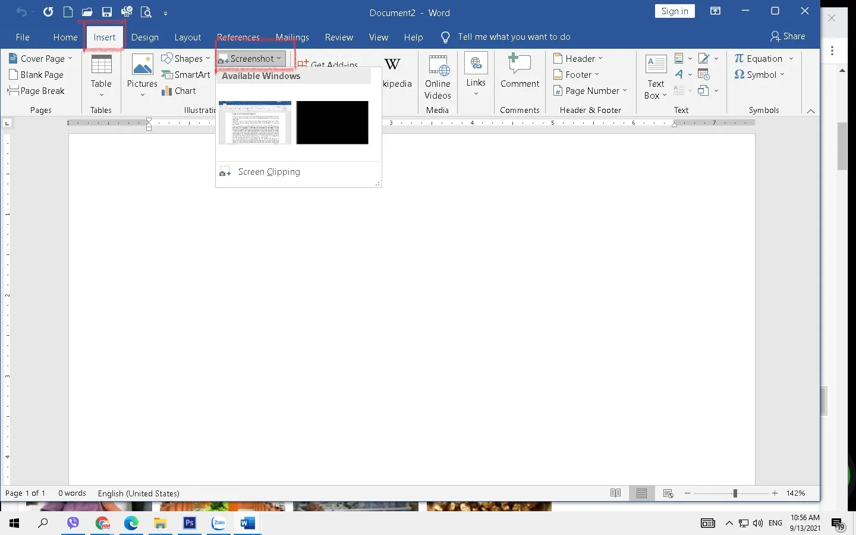Screen dimensions: 856x535
Task: Open the Page Number dropdown
Action: [590, 91]
